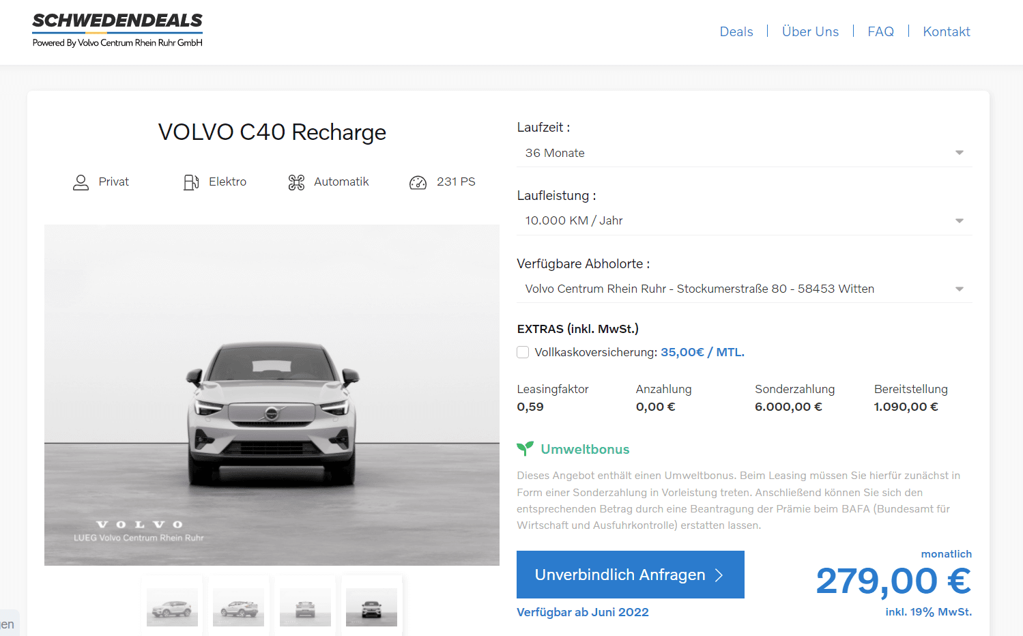
Task: Open the Laufzeit 36 Monate dropdown
Action: pos(744,153)
